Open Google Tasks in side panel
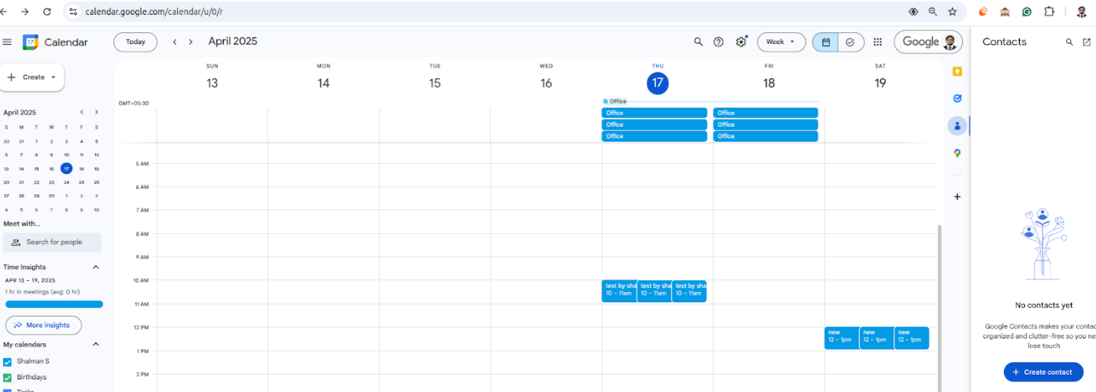Screen dimensions: 1096x392 pos(957,98)
